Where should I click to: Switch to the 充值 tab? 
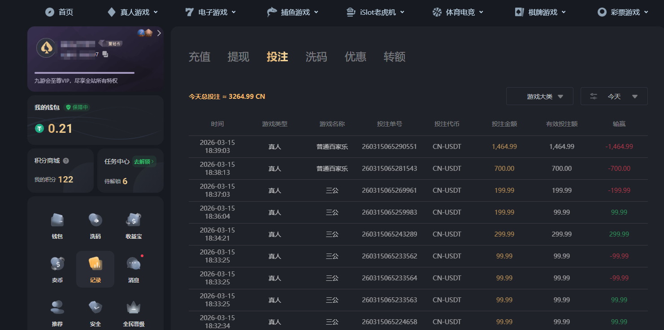click(199, 57)
